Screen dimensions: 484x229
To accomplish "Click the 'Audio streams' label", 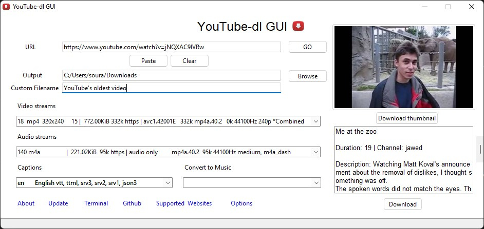I will [37, 137].
